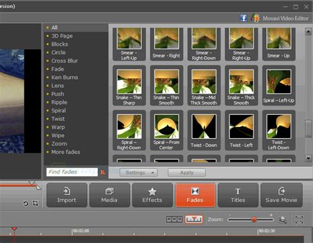Click the Apply button
This screenshot has width=313, height=243.
tap(187, 172)
